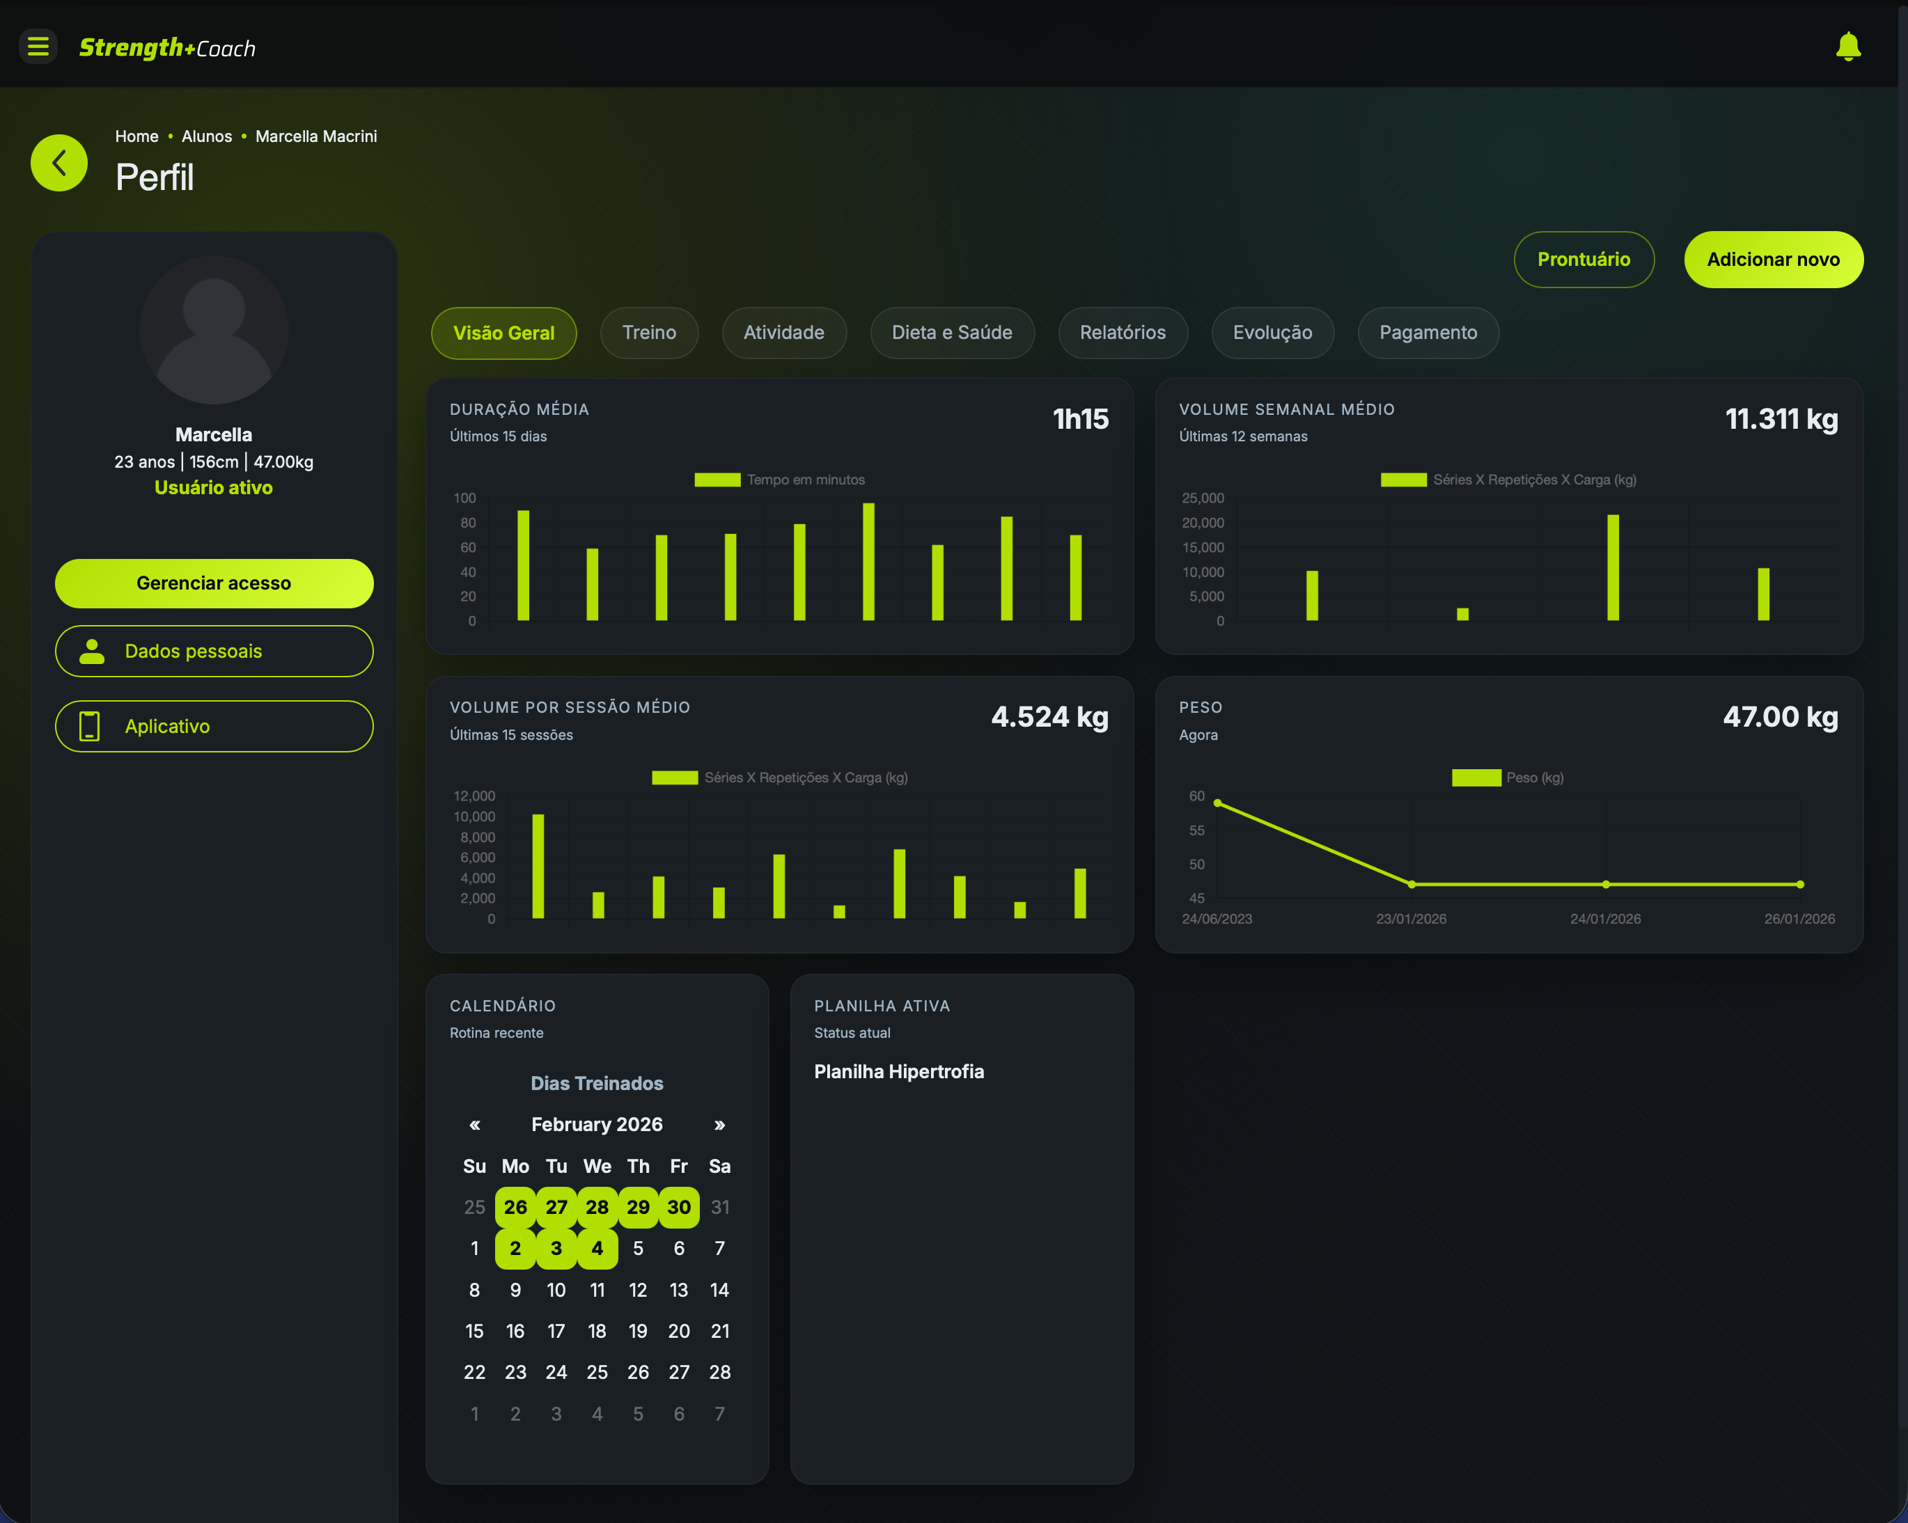Click the Adicionar novo button
The image size is (1908, 1523).
tap(1773, 259)
